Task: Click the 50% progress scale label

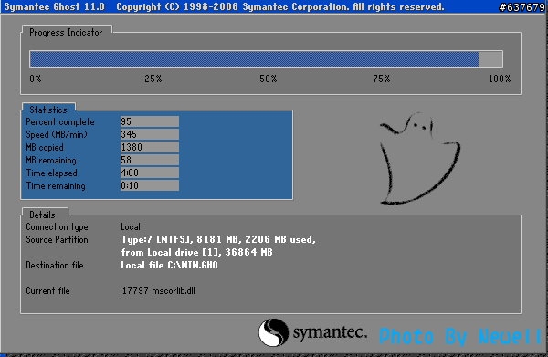Action: click(268, 79)
